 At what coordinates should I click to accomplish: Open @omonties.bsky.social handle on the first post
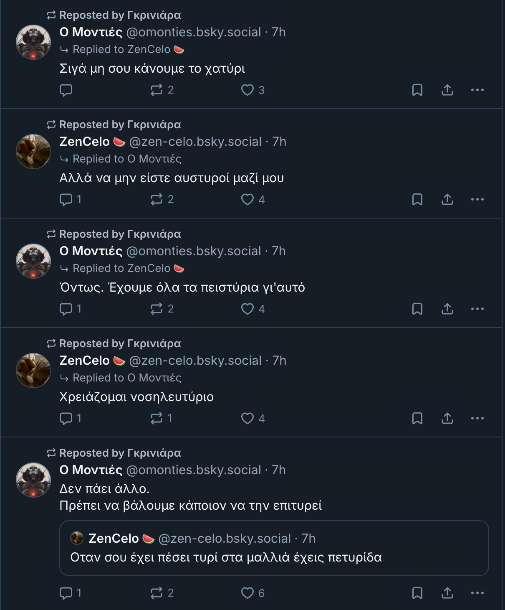tap(193, 32)
